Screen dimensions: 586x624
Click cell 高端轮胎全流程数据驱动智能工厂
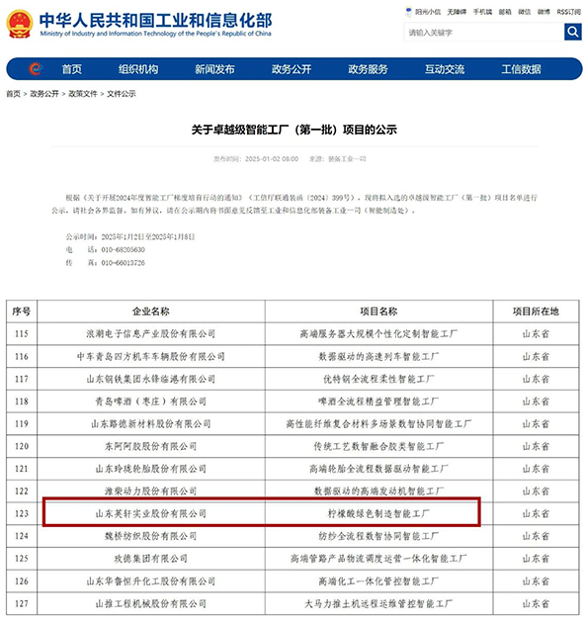pyautogui.click(x=378, y=469)
